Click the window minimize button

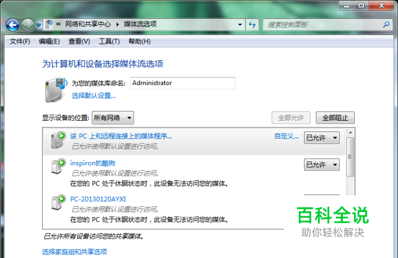347,6
